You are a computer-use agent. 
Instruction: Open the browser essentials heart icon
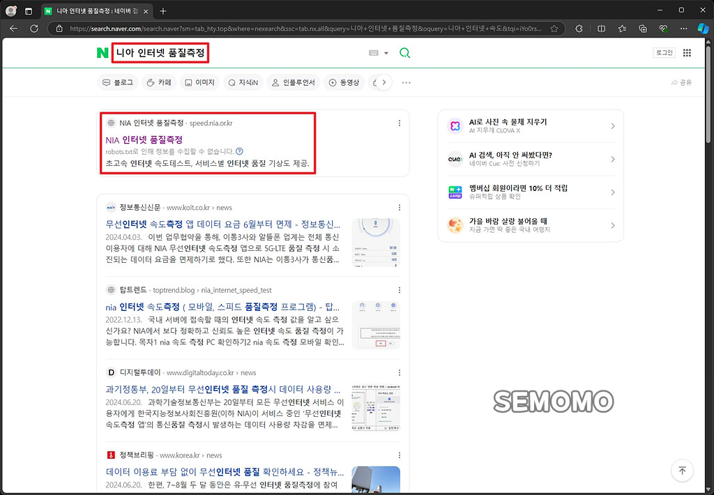click(x=664, y=29)
